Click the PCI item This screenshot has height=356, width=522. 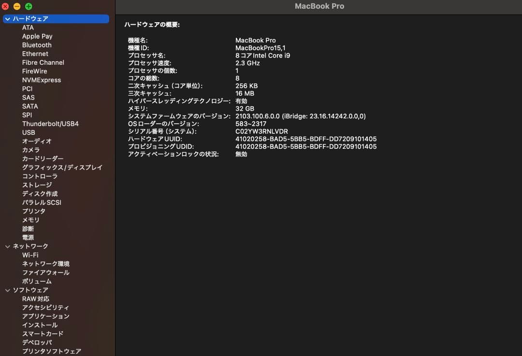click(x=27, y=89)
